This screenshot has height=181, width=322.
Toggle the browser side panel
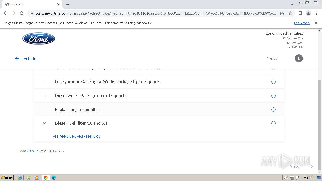(x=300, y=13)
